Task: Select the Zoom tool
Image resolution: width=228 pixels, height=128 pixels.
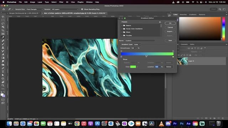Action: [x=3, y=85]
